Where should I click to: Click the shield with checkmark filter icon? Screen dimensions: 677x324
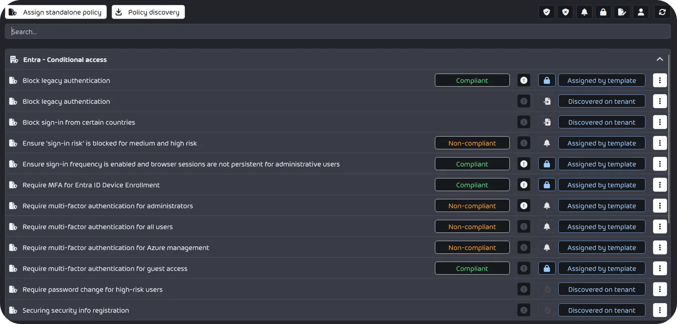(546, 12)
